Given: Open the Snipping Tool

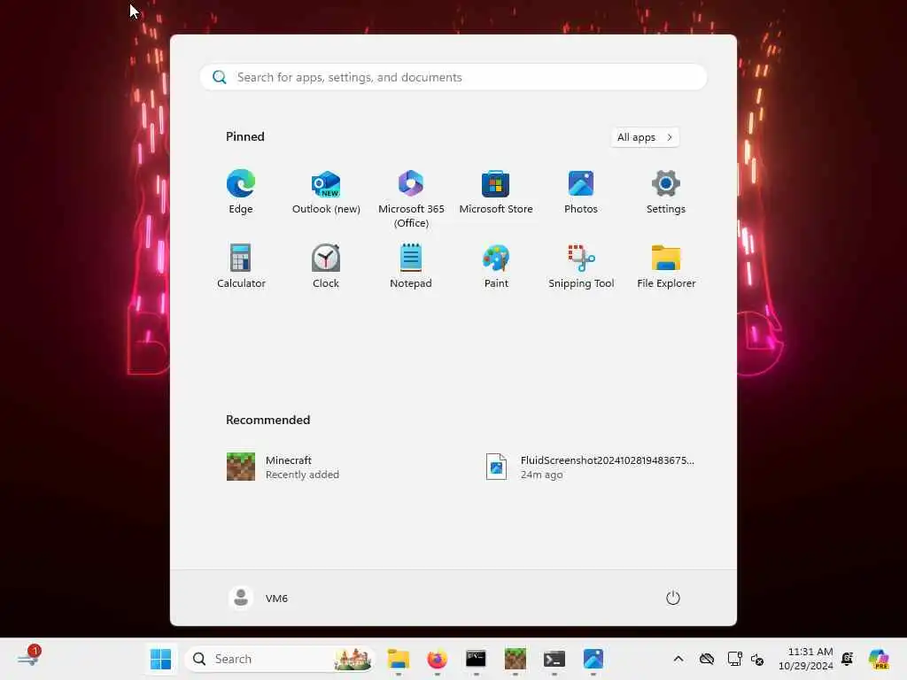Looking at the screenshot, I should click(581, 267).
